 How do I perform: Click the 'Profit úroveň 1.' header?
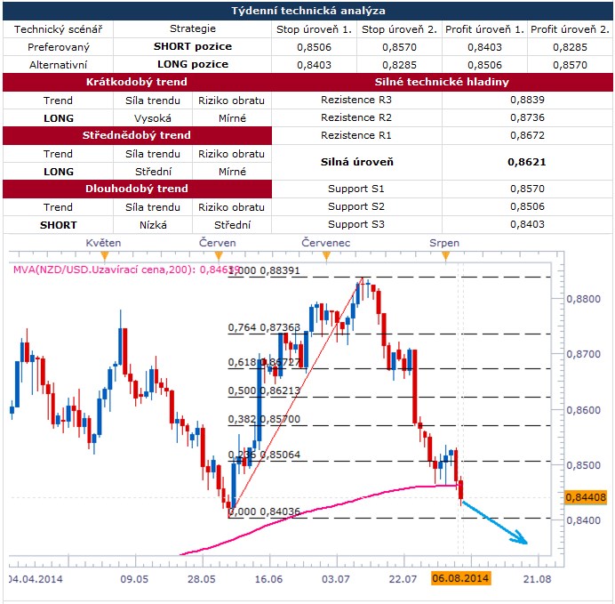(484, 29)
